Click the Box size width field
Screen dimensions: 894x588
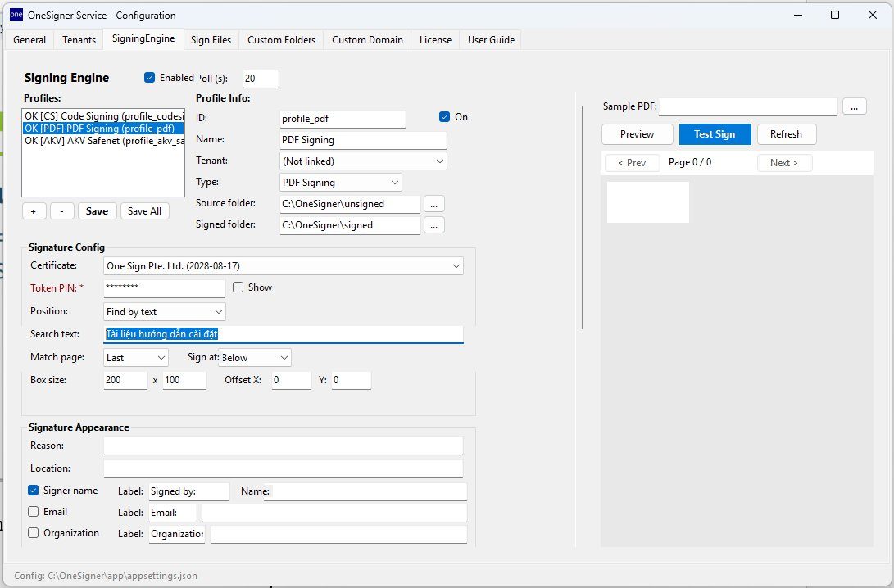pos(125,380)
